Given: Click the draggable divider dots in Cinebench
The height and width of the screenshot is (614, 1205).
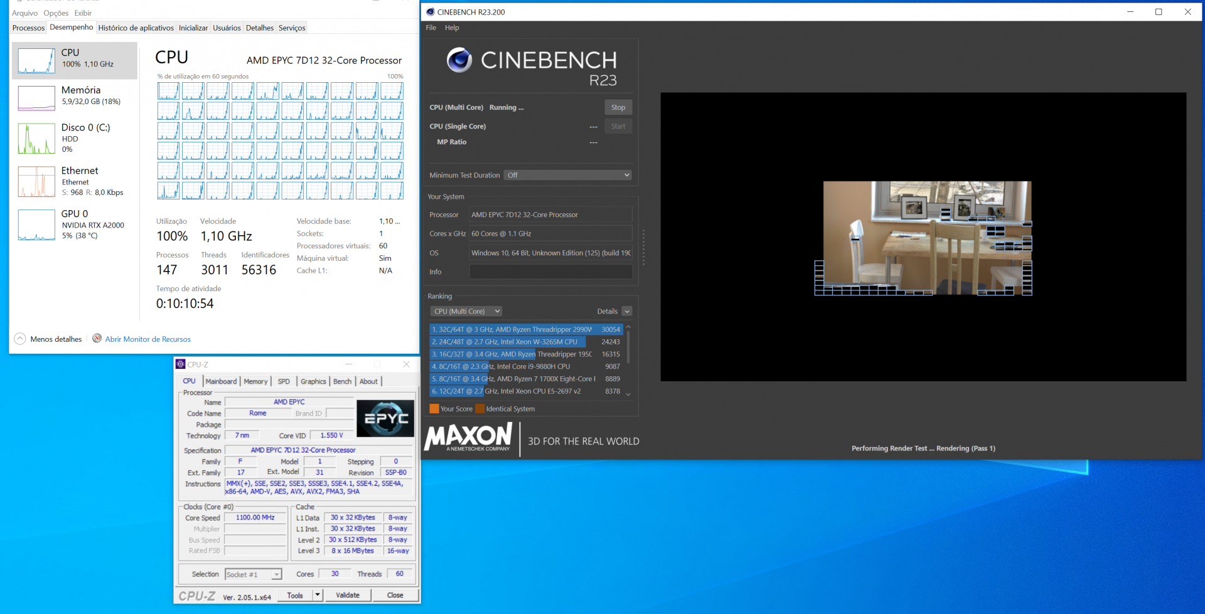Looking at the screenshot, I should point(643,246).
